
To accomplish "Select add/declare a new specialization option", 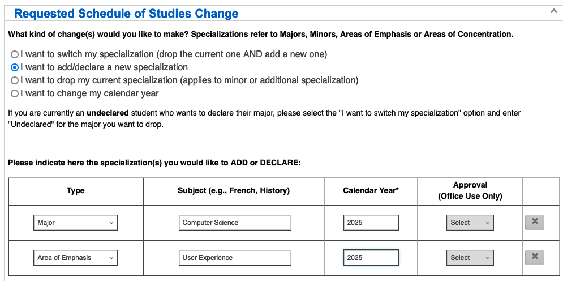I will 14,67.
